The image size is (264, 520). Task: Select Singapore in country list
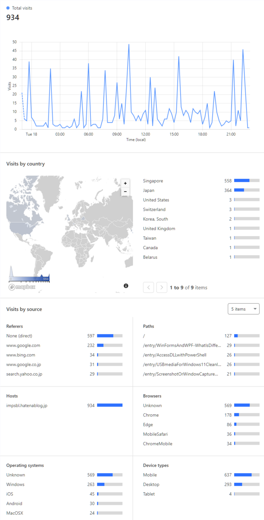201,181
